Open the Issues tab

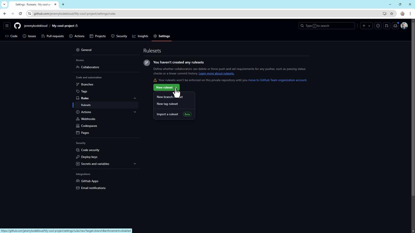pos(29,36)
